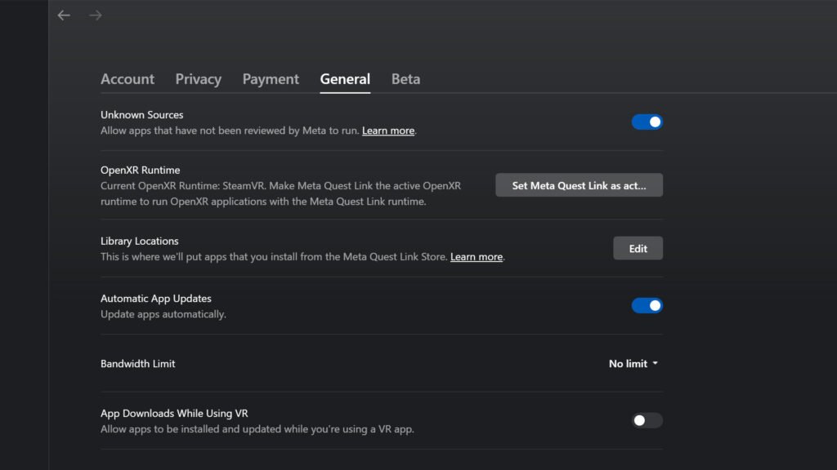Open Learn more link for Library Locations
837x470 pixels.
point(477,257)
